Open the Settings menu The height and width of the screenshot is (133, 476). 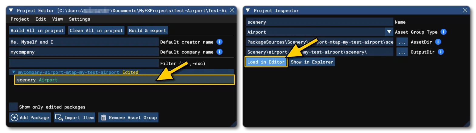pos(80,19)
